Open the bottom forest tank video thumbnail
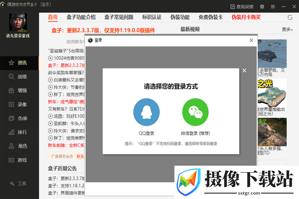Viewport: 299px width, 199px height. click(x=272, y=132)
